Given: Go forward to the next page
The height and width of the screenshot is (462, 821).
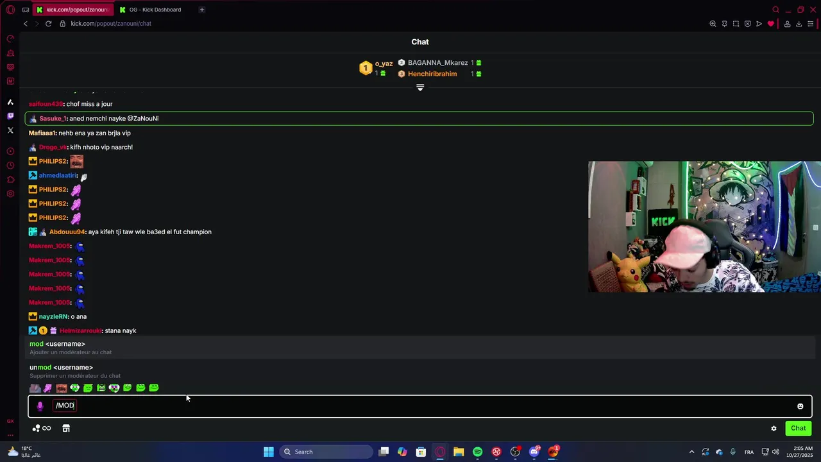Looking at the screenshot, I should [x=37, y=24].
